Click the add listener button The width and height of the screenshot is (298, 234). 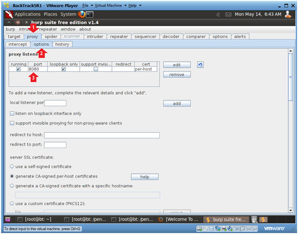pyautogui.click(x=177, y=103)
